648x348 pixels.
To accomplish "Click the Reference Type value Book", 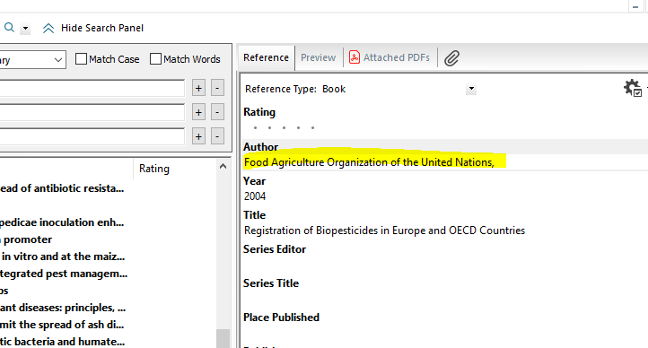I will [x=334, y=89].
